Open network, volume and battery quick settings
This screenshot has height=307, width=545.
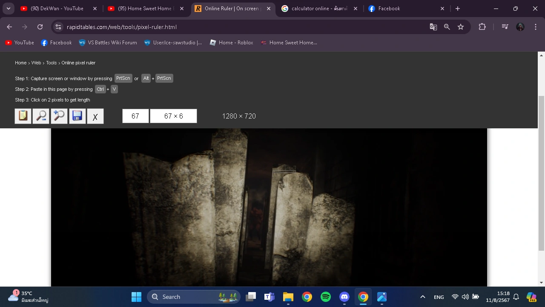(x=465, y=297)
